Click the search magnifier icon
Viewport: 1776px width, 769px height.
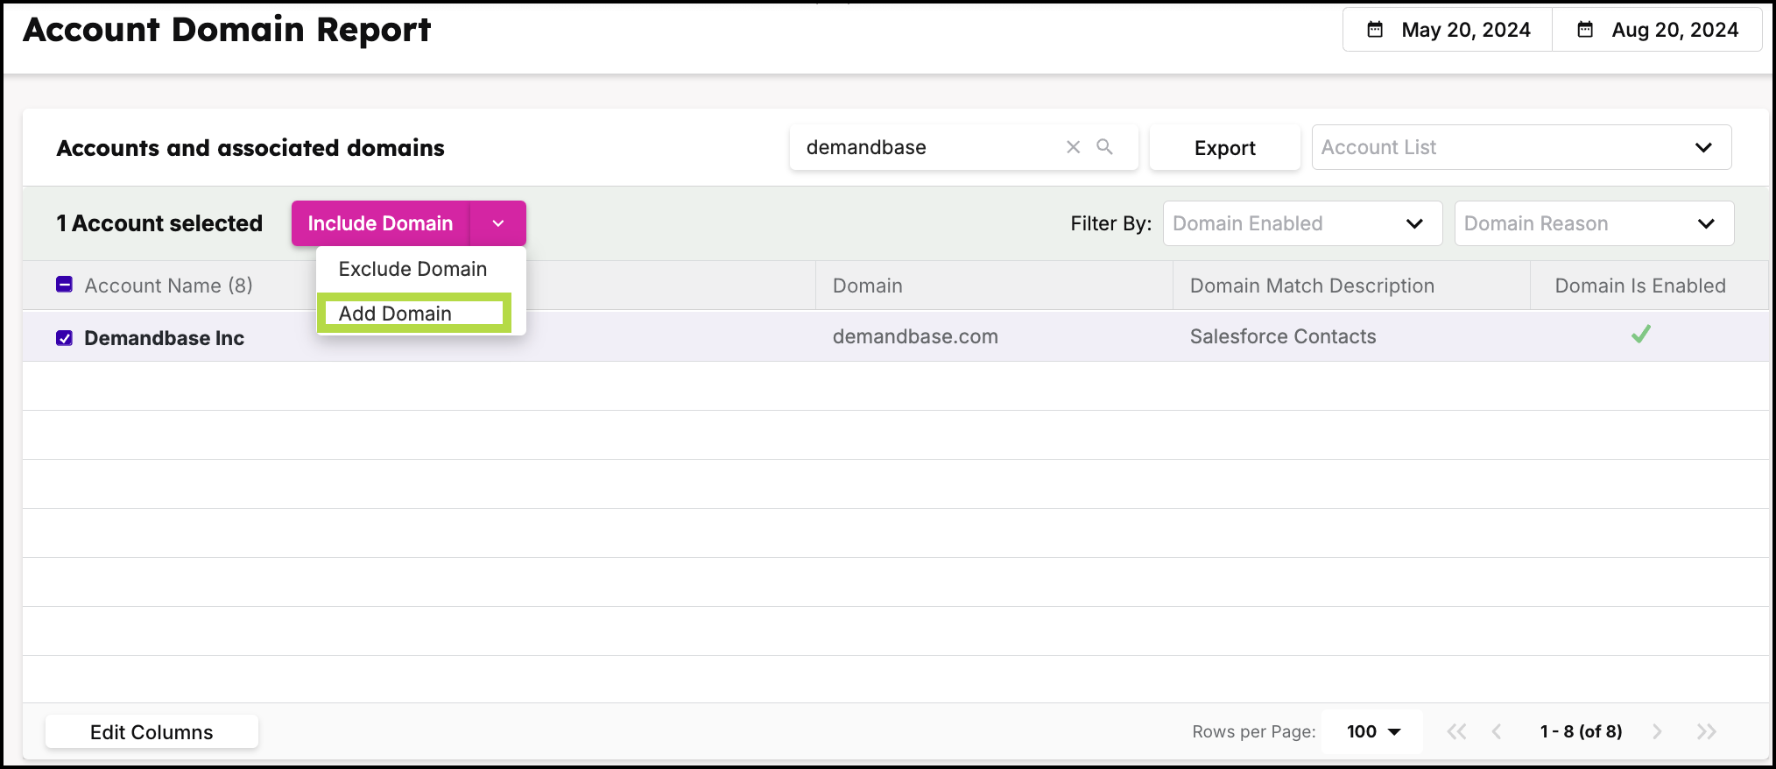1104,146
